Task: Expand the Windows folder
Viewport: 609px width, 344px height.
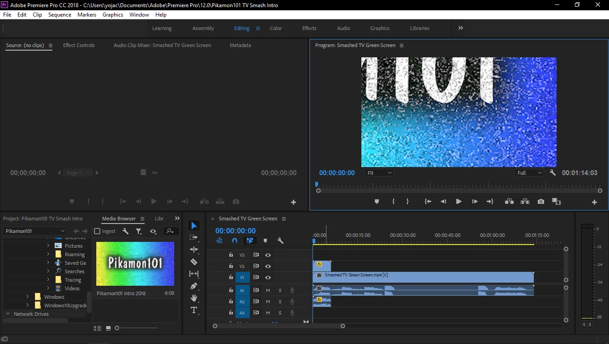Action: [28, 297]
